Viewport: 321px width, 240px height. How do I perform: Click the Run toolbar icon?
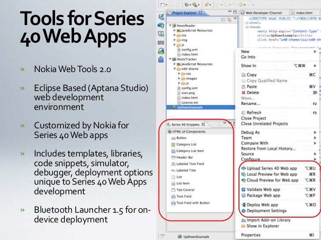tap(195, 4)
